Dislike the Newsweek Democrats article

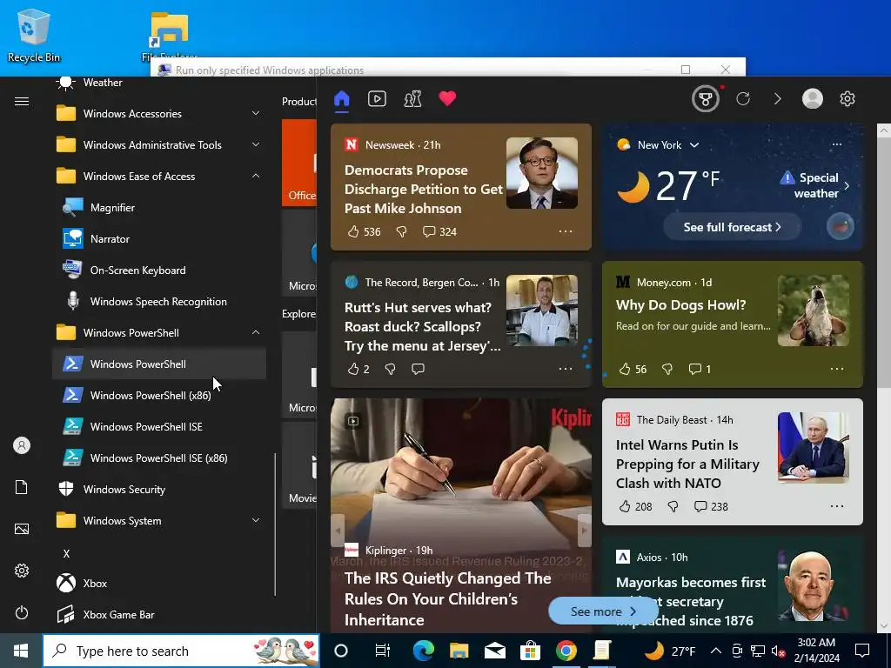tap(401, 231)
